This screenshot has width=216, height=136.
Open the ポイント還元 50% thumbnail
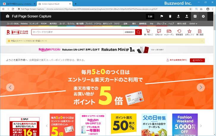point(123,125)
